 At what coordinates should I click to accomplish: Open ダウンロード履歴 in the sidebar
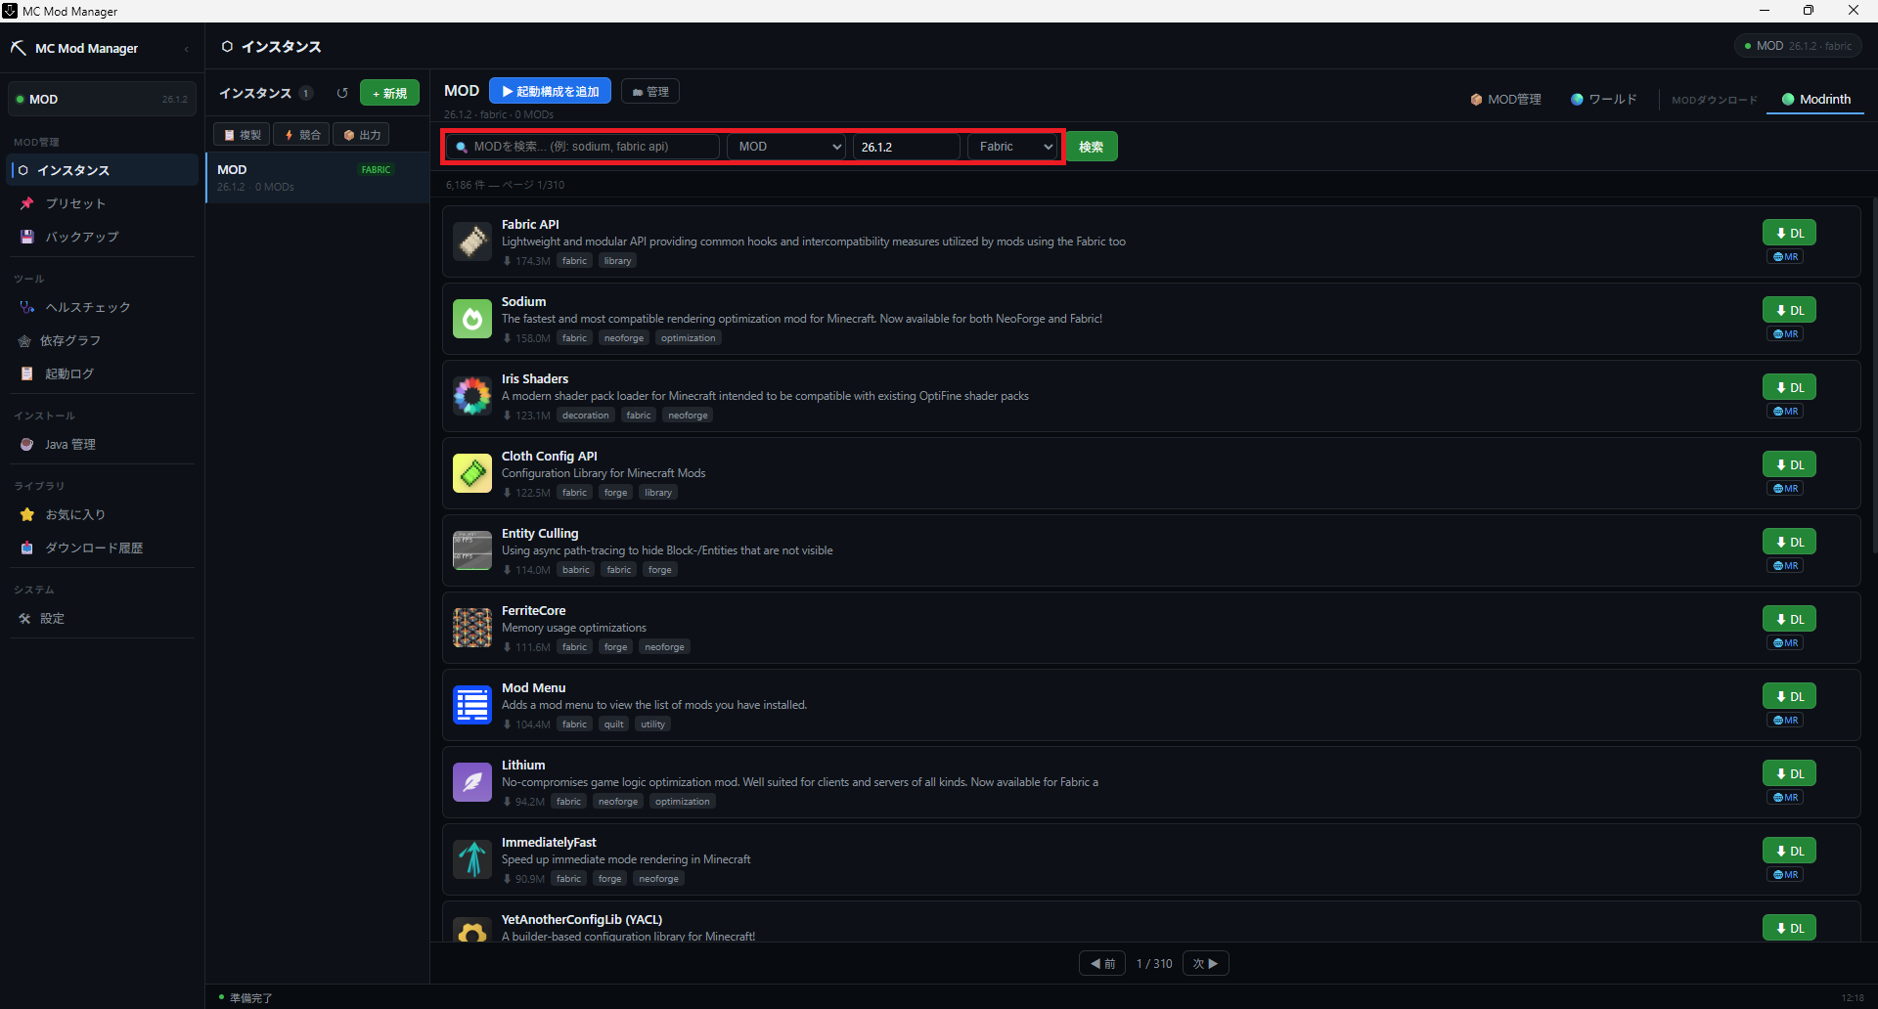104,548
